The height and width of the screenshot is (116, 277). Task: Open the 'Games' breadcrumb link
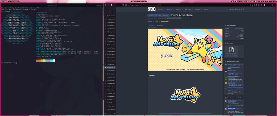[157, 21]
